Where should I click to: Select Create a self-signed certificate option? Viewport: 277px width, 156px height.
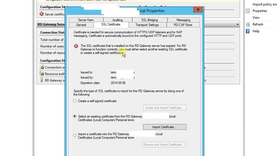75,101
